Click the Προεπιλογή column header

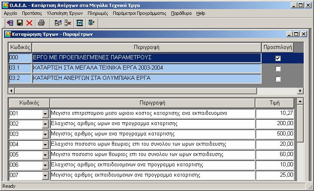(278, 47)
